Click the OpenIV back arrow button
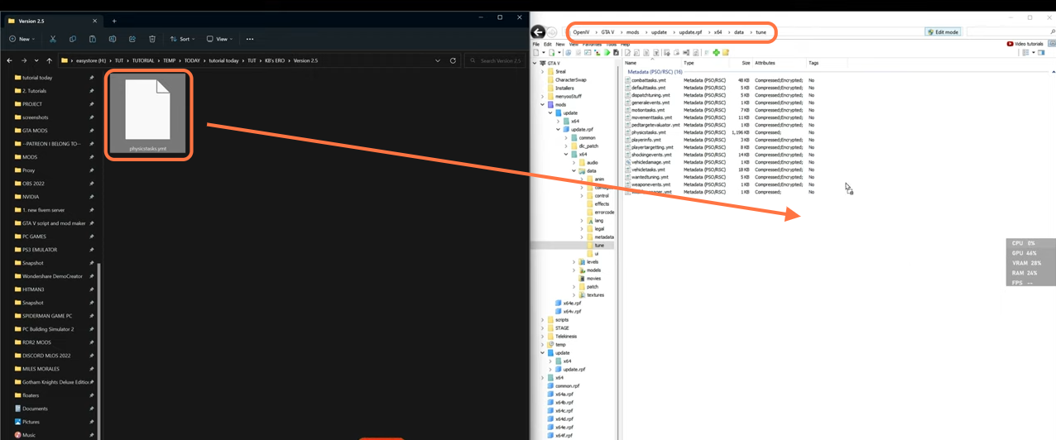1056x440 pixels. coord(538,32)
